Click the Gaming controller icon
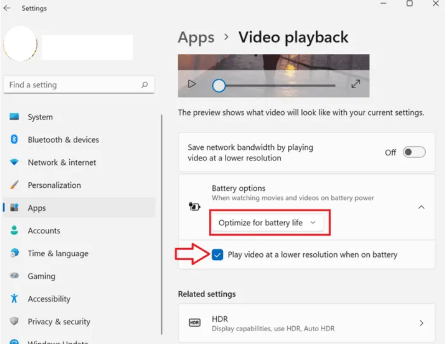 [x=14, y=276]
